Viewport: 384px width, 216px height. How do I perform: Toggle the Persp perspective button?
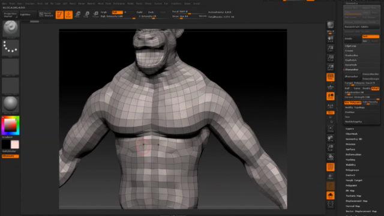coord(331,77)
